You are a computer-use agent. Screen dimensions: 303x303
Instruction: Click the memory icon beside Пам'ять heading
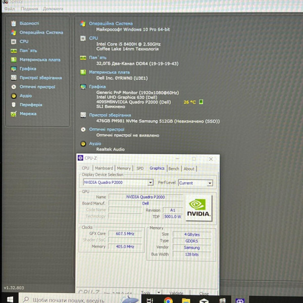tap(83, 58)
